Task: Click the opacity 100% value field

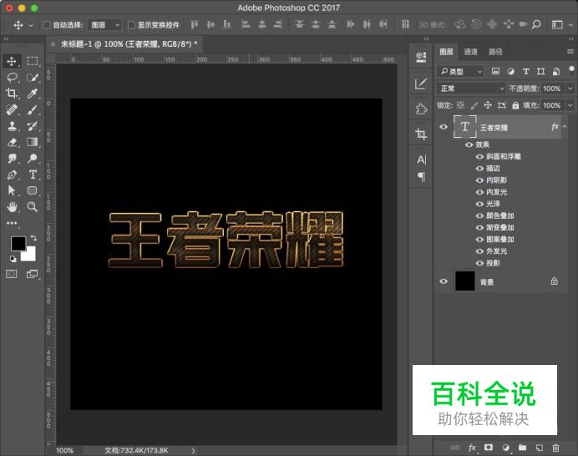Action: 552,89
